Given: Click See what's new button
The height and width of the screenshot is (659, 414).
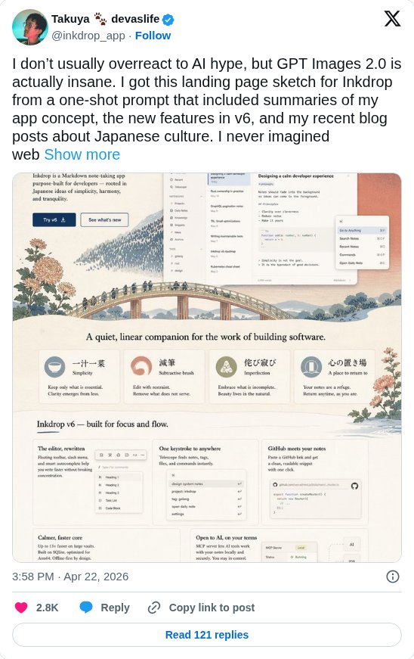Looking at the screenshot, I should pos(104,219).
